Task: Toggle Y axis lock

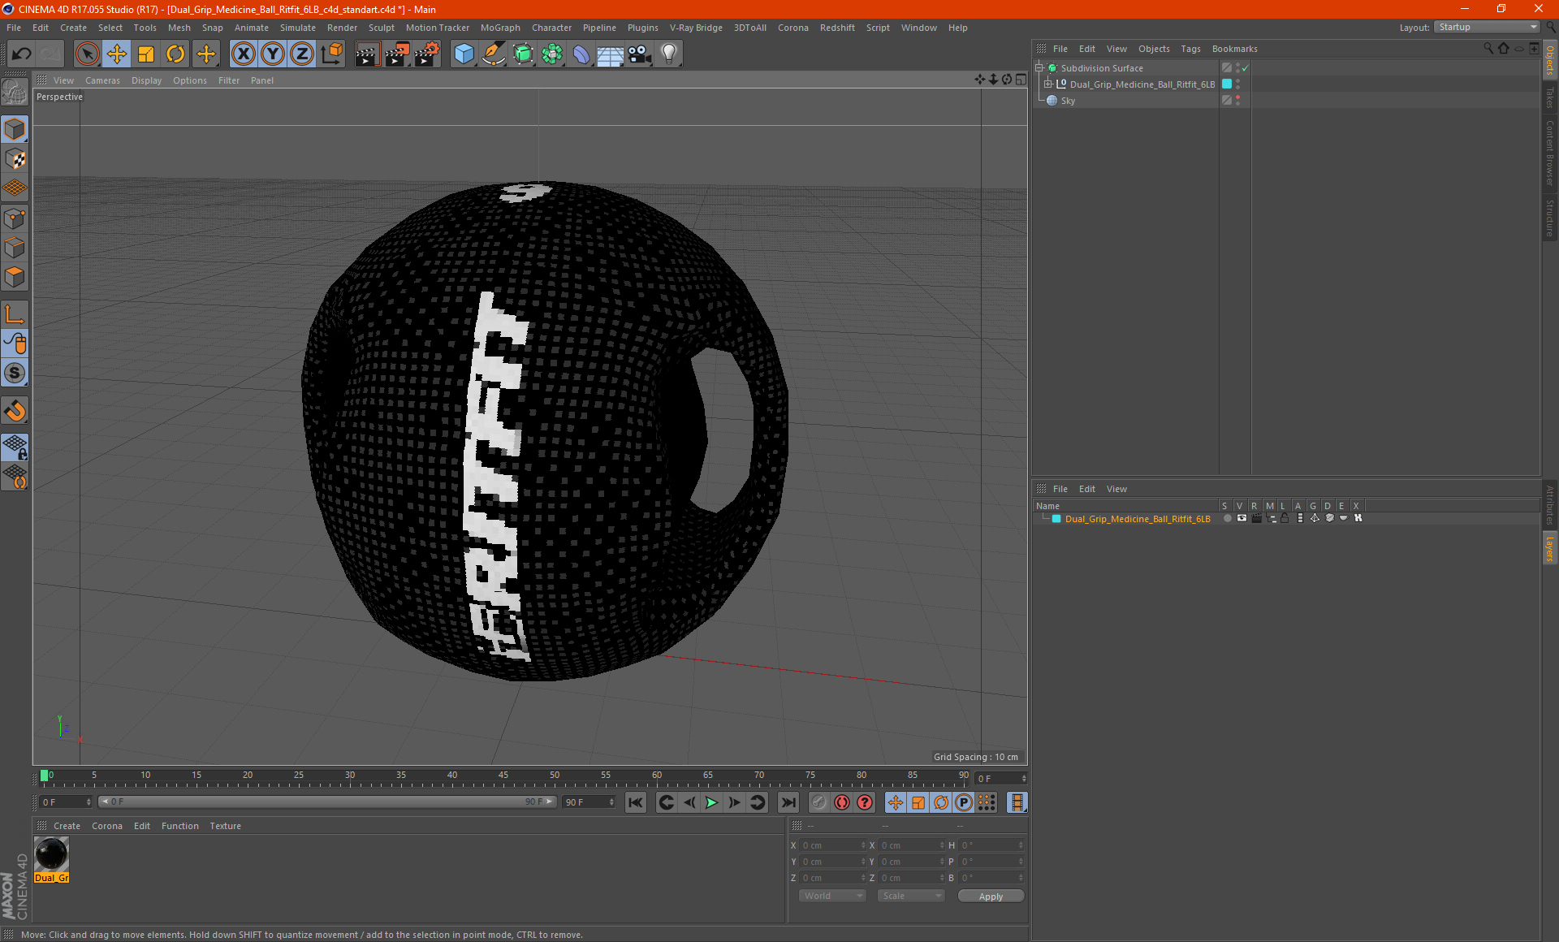Action: (x=273, y=54)
